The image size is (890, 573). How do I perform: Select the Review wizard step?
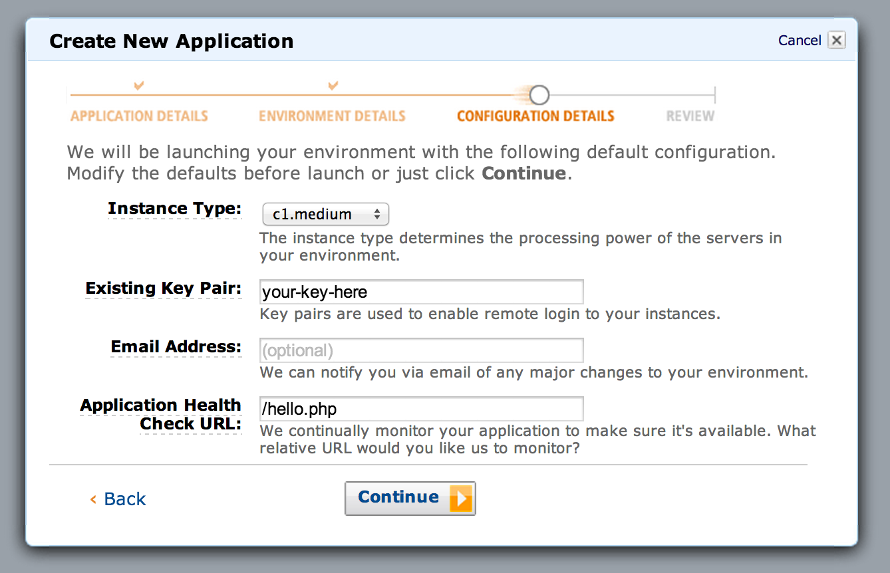pos(690,116)
